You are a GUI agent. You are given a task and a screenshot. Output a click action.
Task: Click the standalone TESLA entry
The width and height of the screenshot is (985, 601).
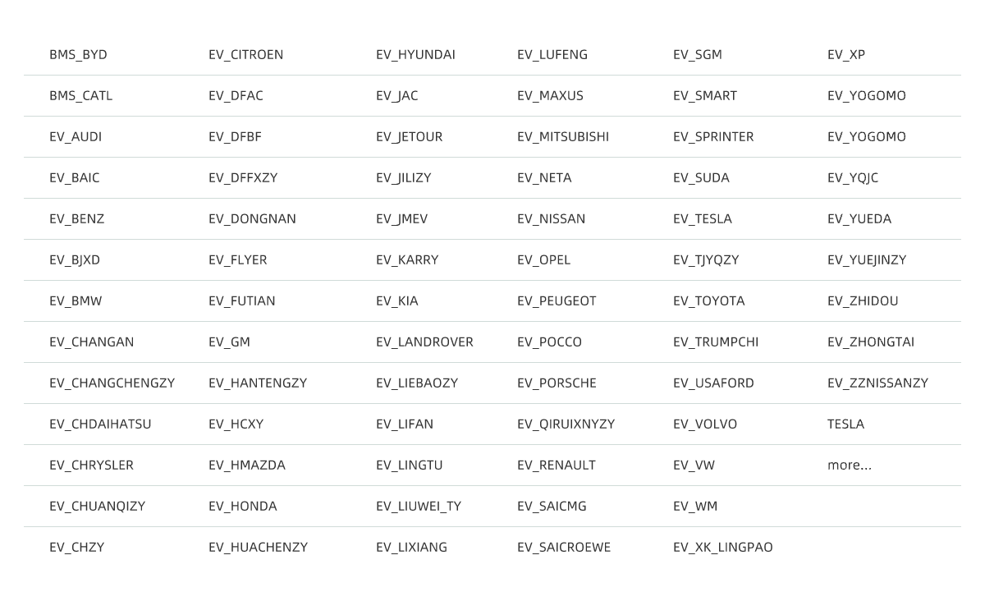click(845, 424)
